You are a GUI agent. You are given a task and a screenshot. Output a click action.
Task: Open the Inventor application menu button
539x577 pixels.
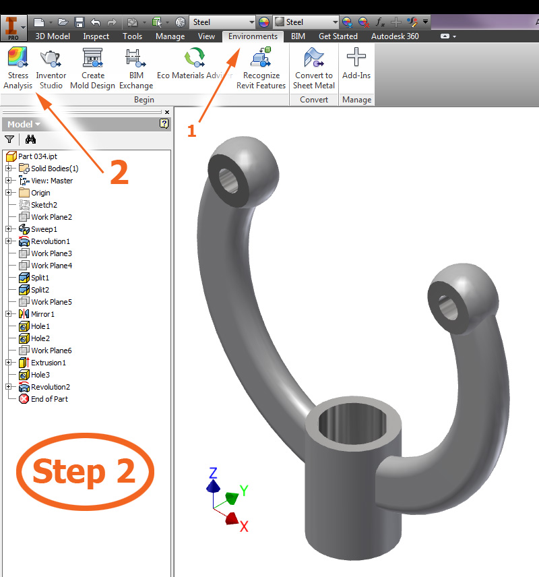pyautogui.click(x=13, y=28)
